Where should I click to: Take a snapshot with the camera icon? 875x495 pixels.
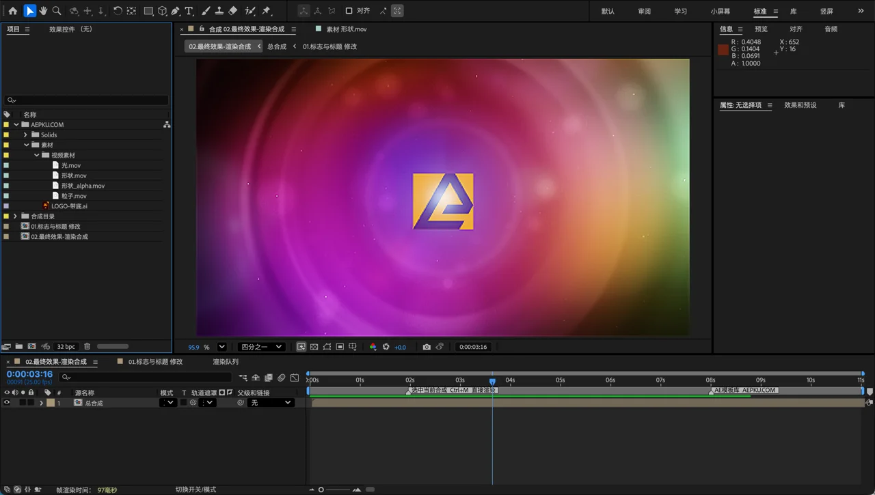point(427,347)
